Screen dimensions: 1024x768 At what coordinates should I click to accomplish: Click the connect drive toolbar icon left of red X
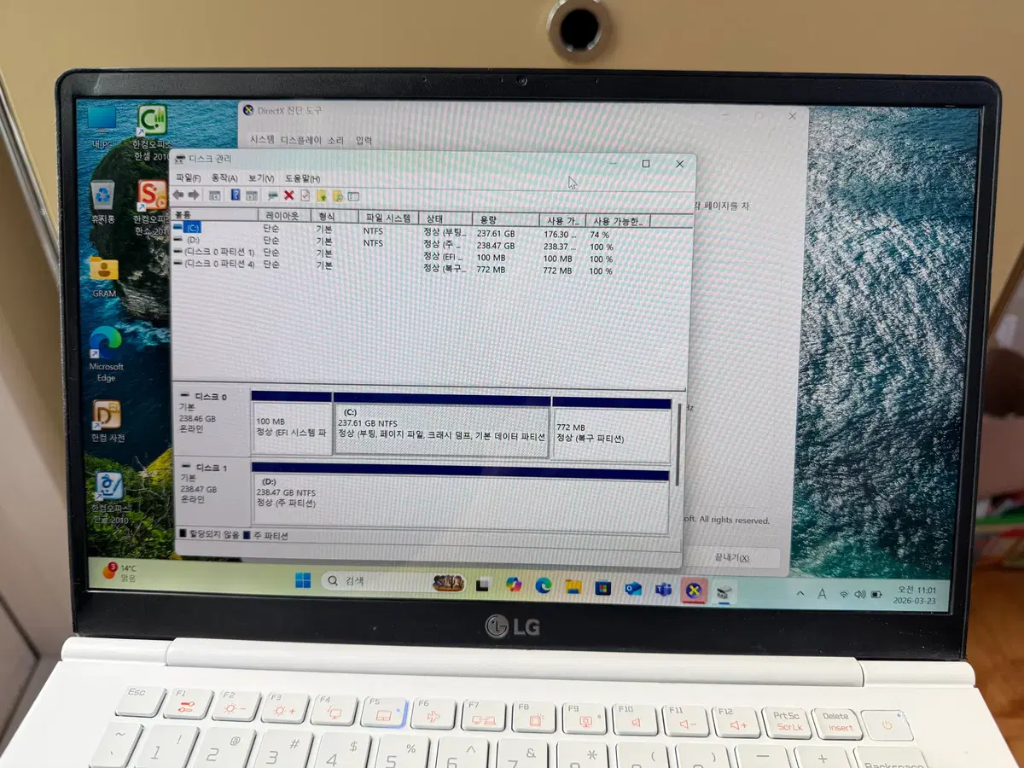pyautogui.click(x=273, y=195)
